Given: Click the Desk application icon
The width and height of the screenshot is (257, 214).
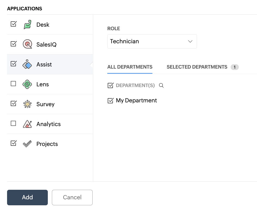Looking at the screenshot, I should pyautogui.click(x=27, y=25).
